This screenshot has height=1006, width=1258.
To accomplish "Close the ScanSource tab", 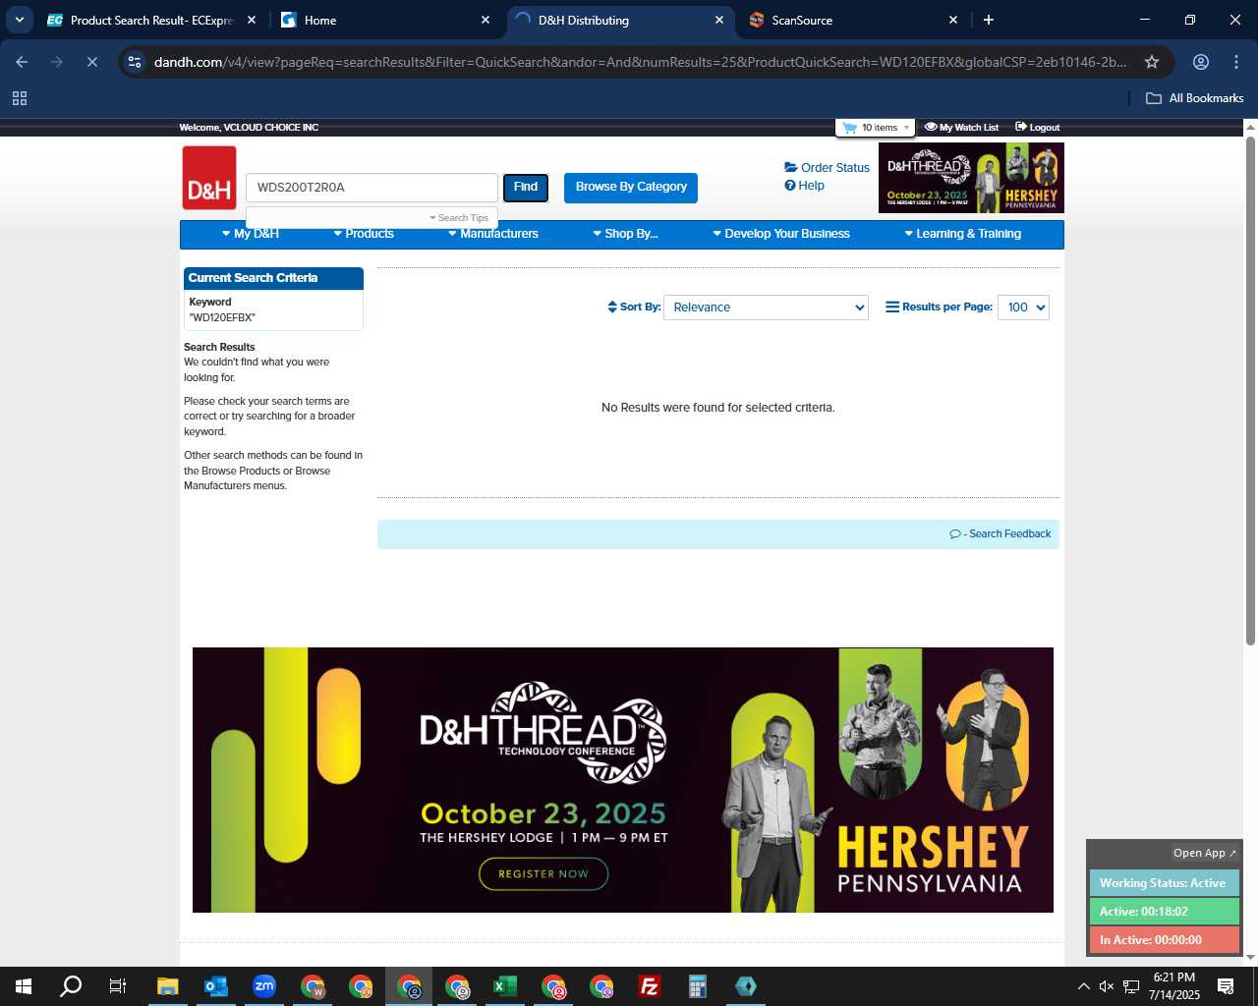I will click(952, 20).
